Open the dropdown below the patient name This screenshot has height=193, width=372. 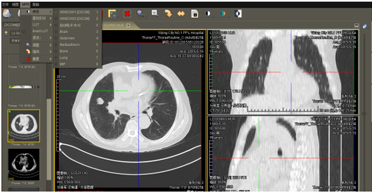tap(16, 41)
